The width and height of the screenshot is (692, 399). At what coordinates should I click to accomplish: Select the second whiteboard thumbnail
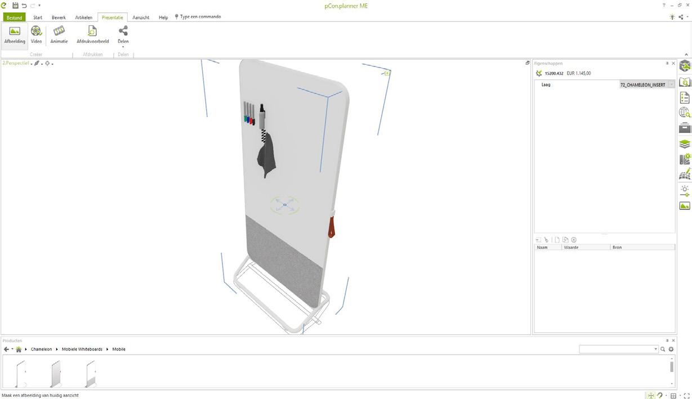(x=55, y=374)
